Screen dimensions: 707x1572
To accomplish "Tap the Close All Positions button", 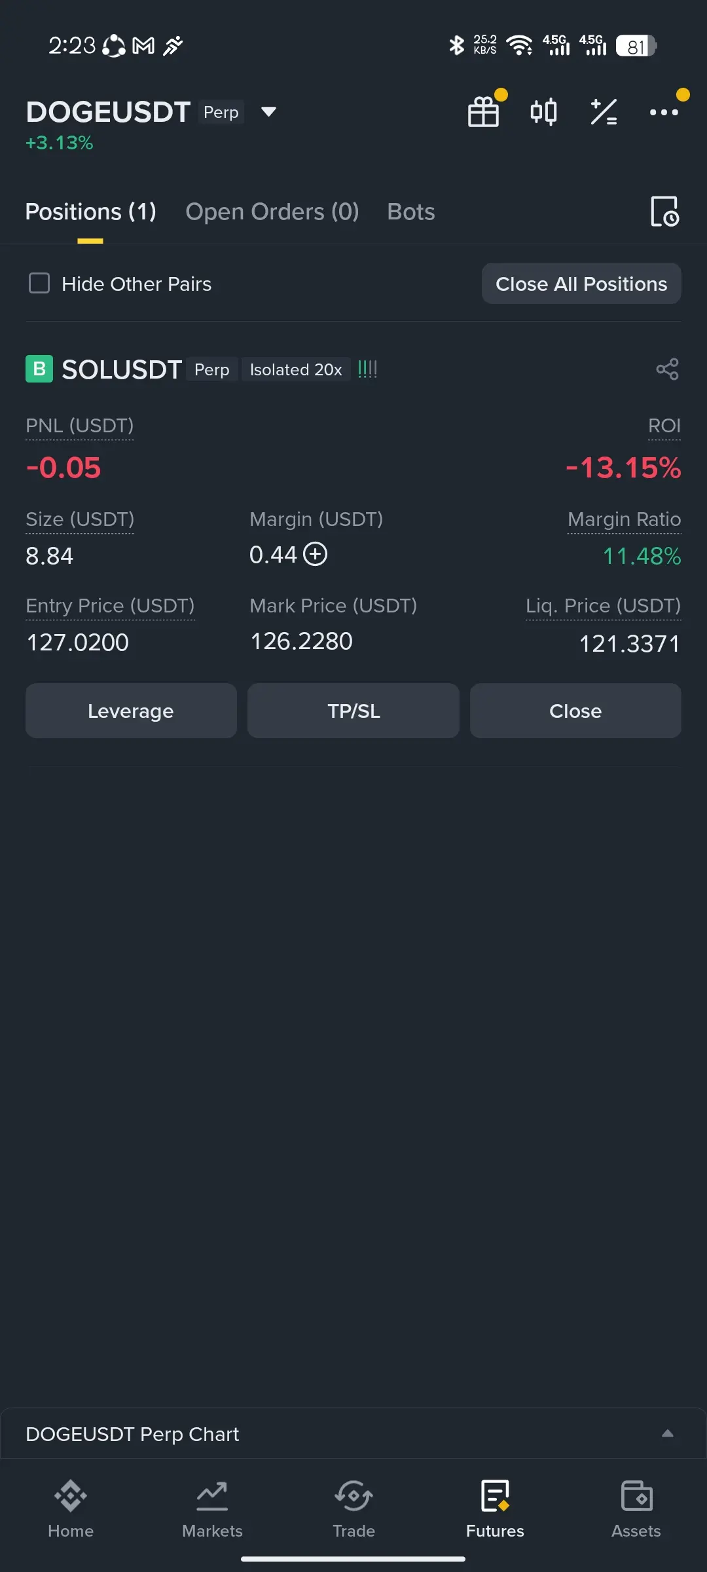I will point(581,284).
